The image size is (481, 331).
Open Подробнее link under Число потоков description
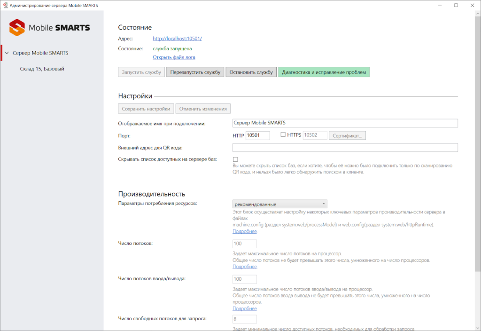[244, 267]
